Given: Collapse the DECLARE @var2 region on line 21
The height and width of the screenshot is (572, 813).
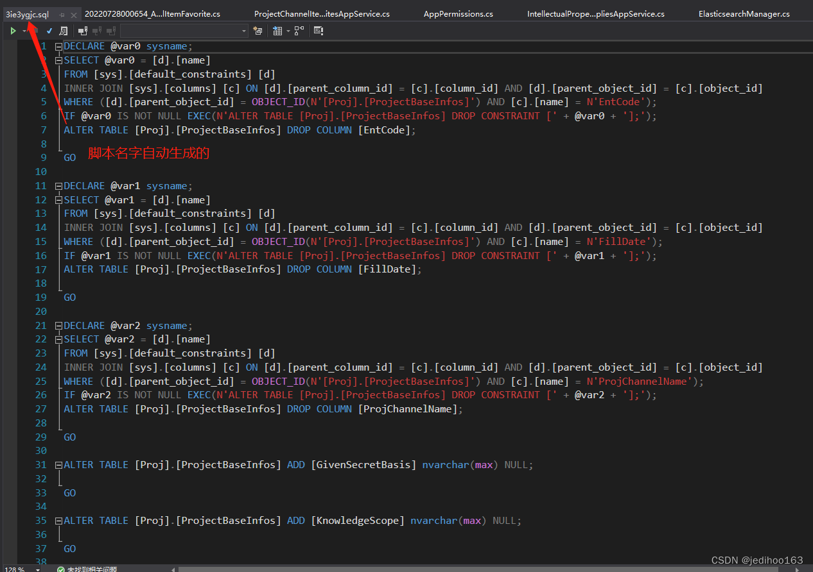Looking at the screenshot, I should click(x=58, y=325).
